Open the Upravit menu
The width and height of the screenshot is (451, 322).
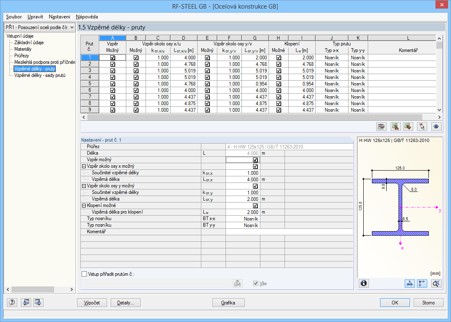tap(35, 17)
